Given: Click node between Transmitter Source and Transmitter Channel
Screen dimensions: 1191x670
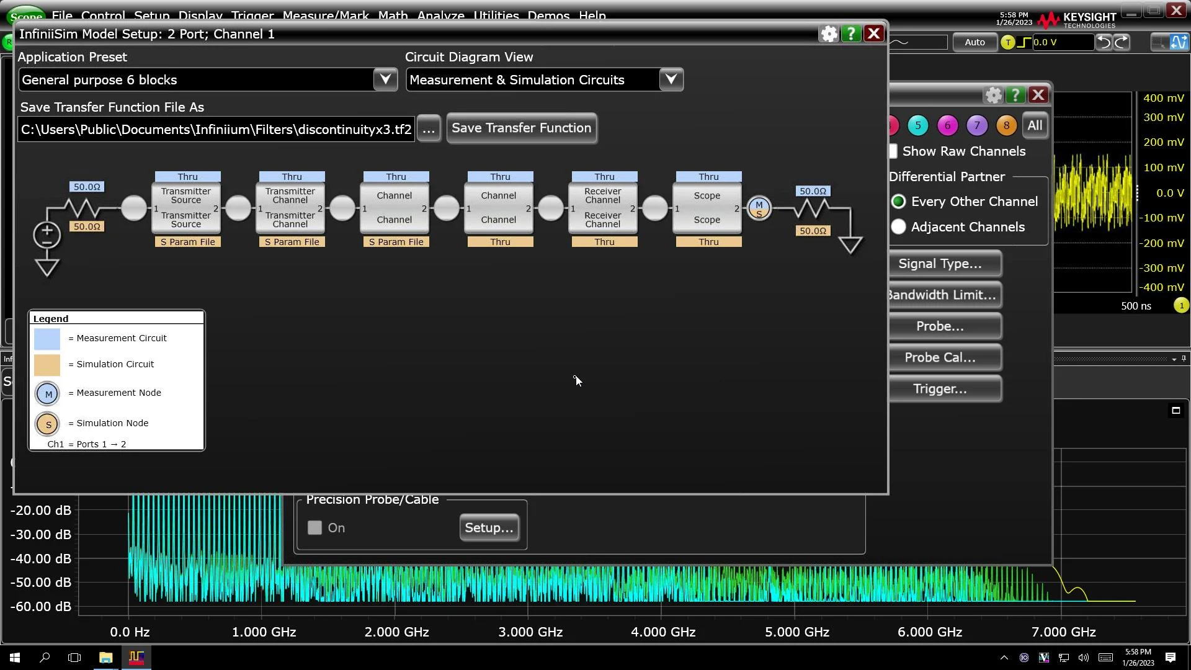Looking at the screenshot, I should pos(238,208).
